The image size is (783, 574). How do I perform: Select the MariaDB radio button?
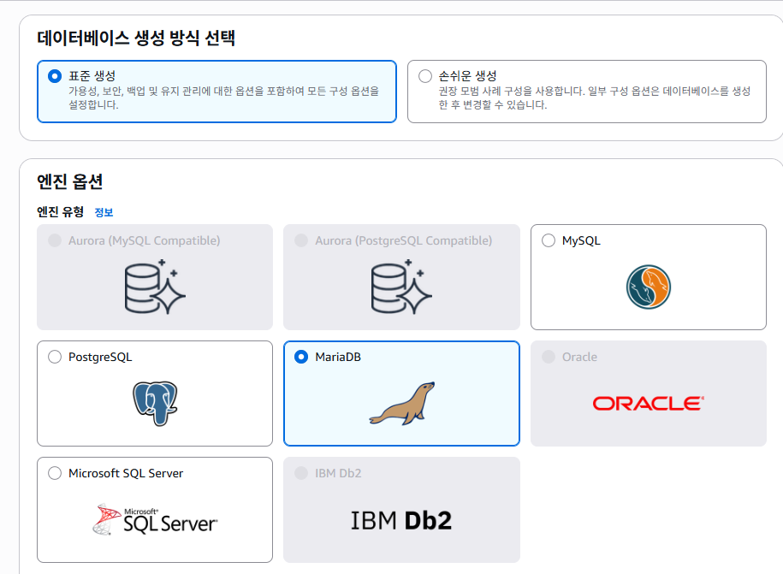click(x=301, y=357)
